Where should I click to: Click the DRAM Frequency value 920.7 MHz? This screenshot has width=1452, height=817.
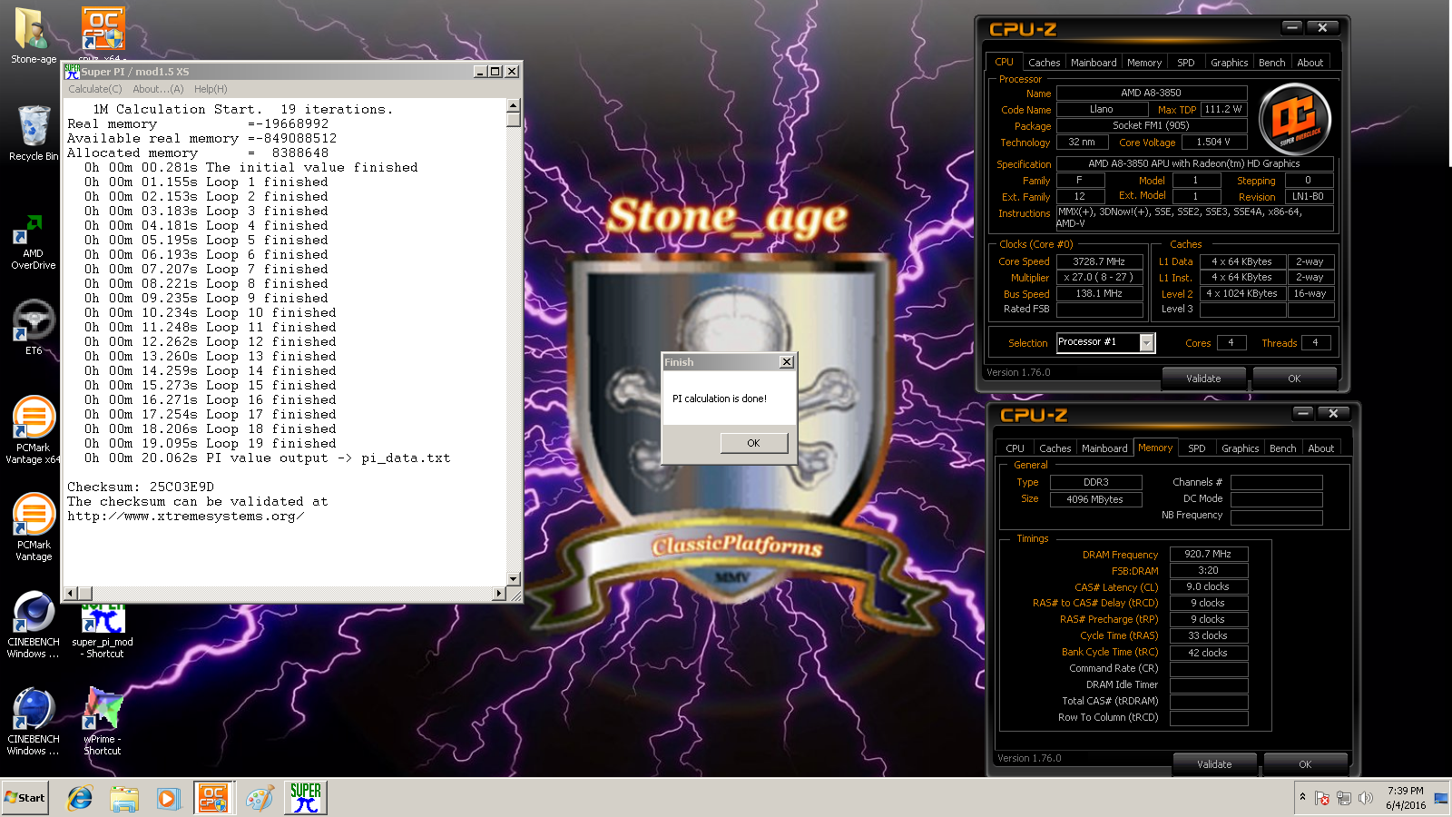tap(1209, 554)
